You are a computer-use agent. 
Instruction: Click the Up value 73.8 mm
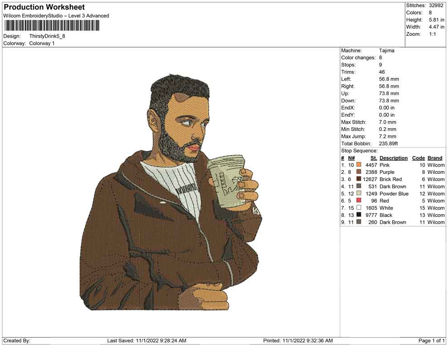point(389,93)
